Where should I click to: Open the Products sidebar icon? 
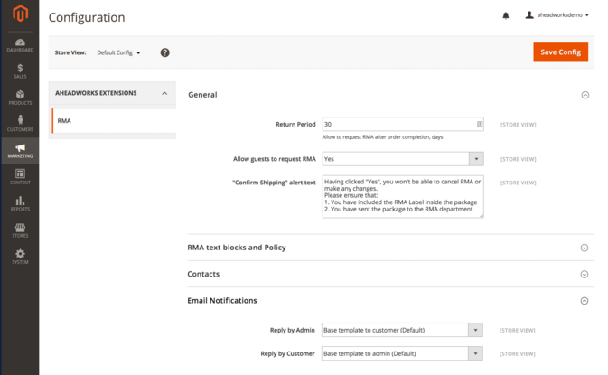(x=19, y=97)
